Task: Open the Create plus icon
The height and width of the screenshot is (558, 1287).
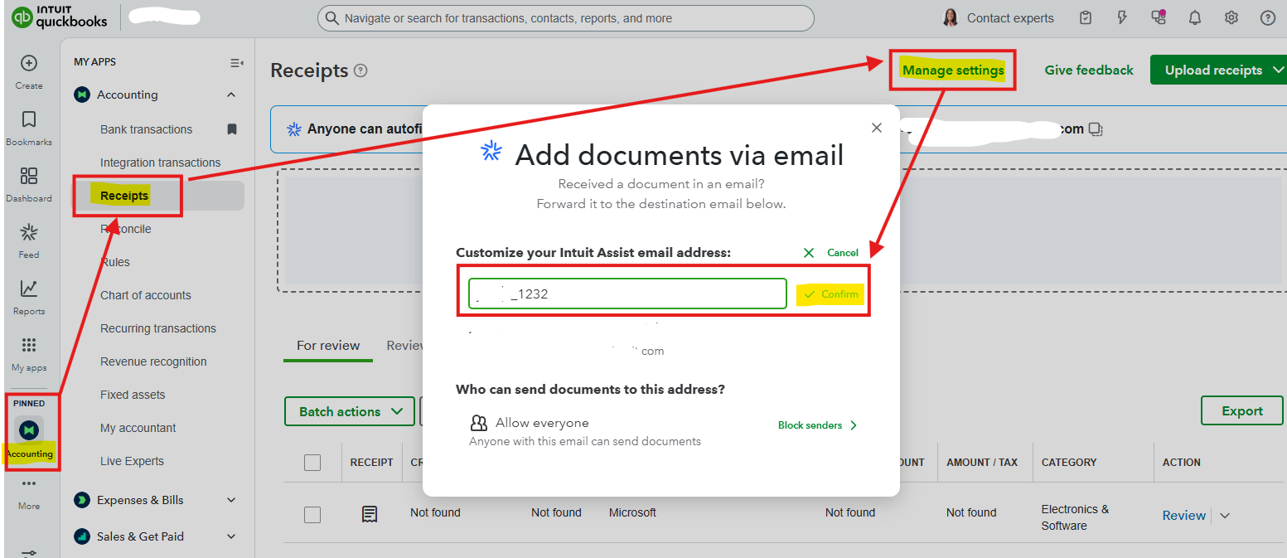Action: point(29,63)
